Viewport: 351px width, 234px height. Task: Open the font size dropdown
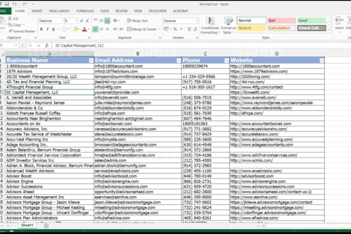pos(76,21)
